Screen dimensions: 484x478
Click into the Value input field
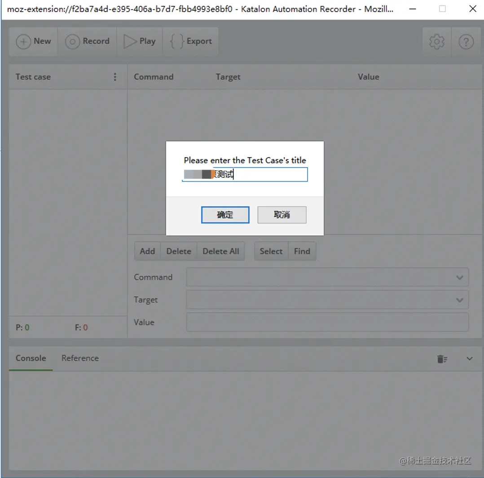327,323
